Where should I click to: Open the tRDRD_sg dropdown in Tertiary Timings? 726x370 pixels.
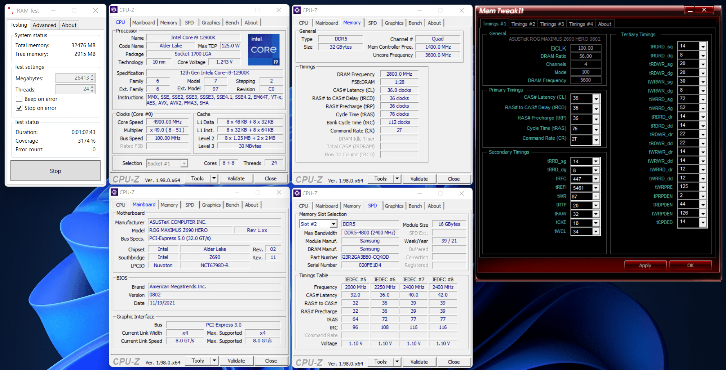pos(703,46)
